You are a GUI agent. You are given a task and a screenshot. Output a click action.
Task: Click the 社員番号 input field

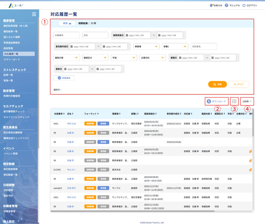tap(67, 35)
